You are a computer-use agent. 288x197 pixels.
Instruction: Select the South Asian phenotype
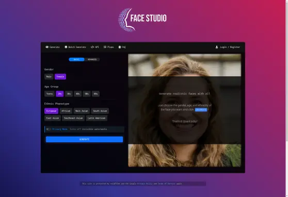(x=100, y=111)
